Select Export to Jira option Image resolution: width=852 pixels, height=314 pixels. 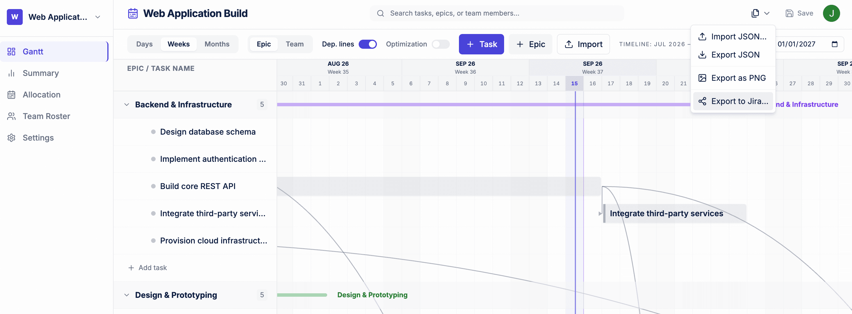(x=733, y=101)
